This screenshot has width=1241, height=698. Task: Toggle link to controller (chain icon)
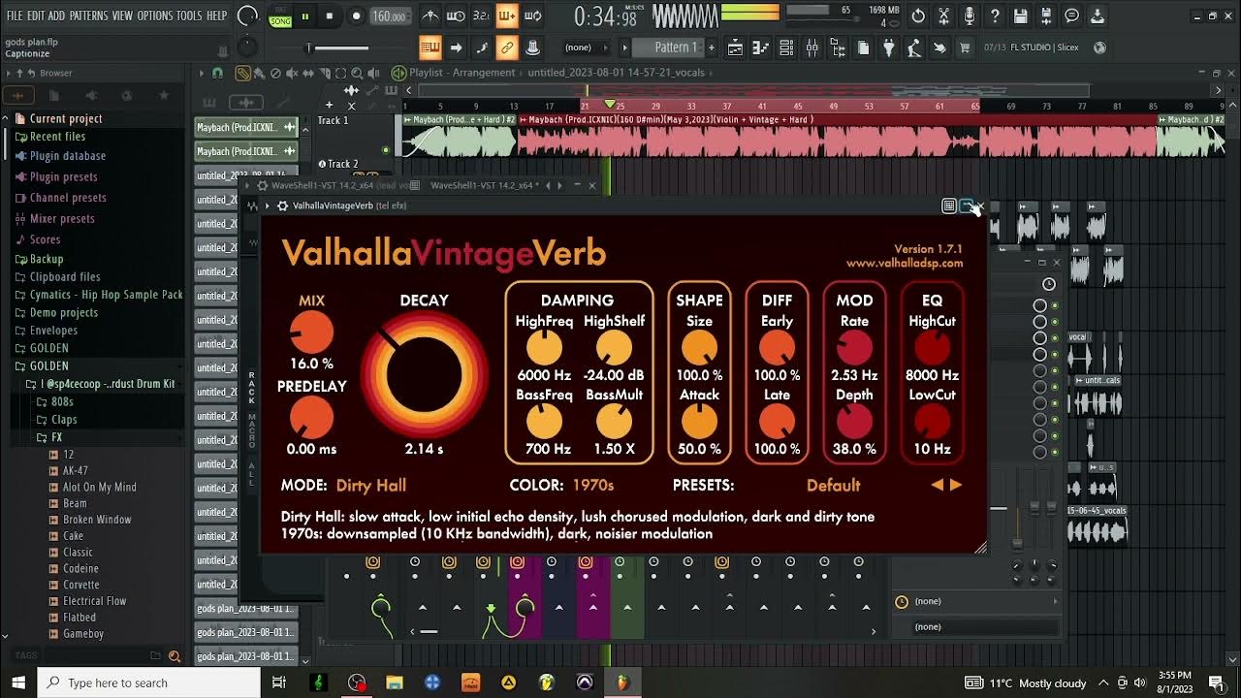tap(506, 48)
